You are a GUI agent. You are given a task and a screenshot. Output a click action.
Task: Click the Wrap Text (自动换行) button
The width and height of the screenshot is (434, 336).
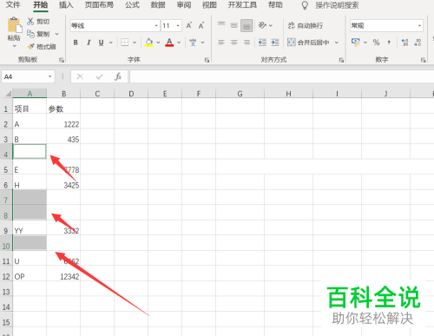click(306, 25)
